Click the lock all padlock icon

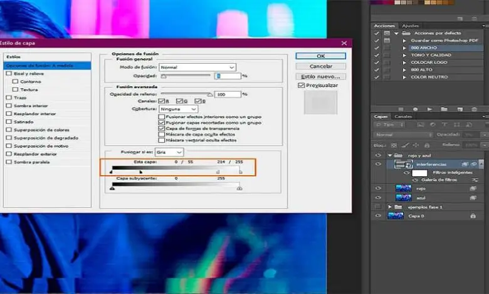point(427,145)
